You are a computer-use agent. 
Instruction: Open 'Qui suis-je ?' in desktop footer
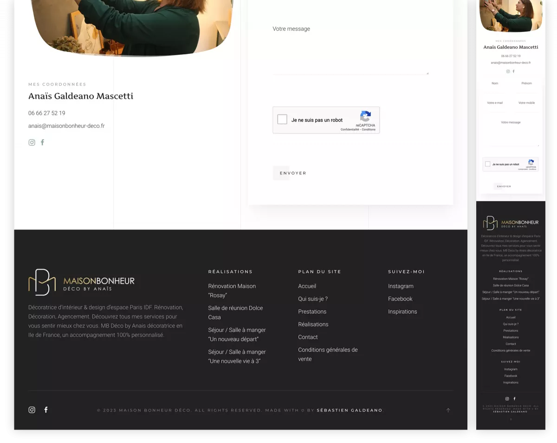click(x=313, y=299)
